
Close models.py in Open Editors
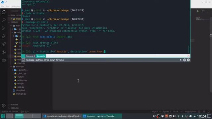click(12, 19)
